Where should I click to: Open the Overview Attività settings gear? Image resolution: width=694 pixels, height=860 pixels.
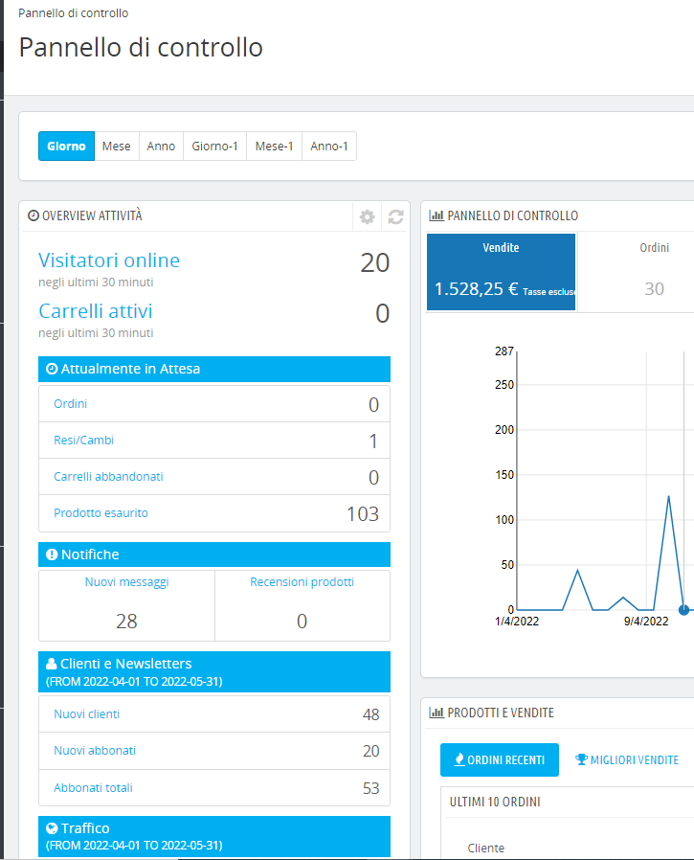point(367,216)
